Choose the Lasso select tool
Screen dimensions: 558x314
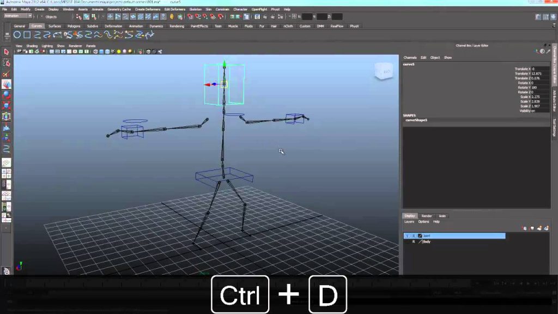tap(6, 63)
